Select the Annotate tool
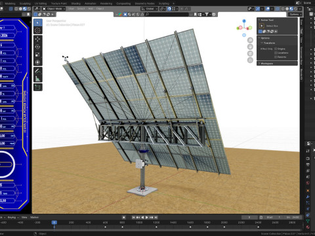Viewport: 315px width, 236px height. coord(37,71)
